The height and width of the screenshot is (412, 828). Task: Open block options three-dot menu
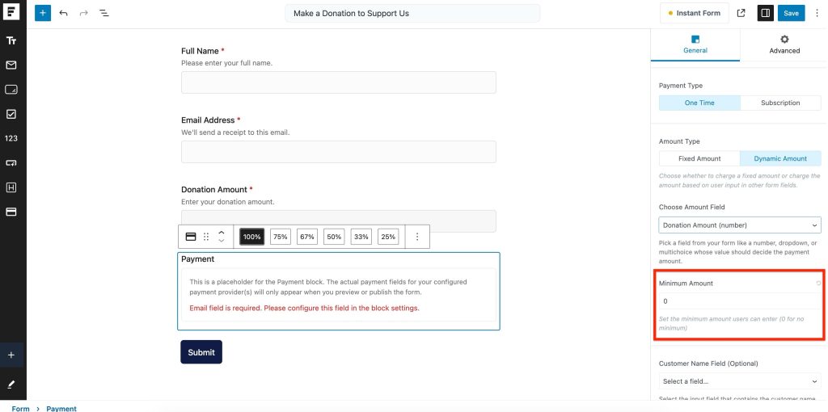pyautogui.click(x=417, y=237)
